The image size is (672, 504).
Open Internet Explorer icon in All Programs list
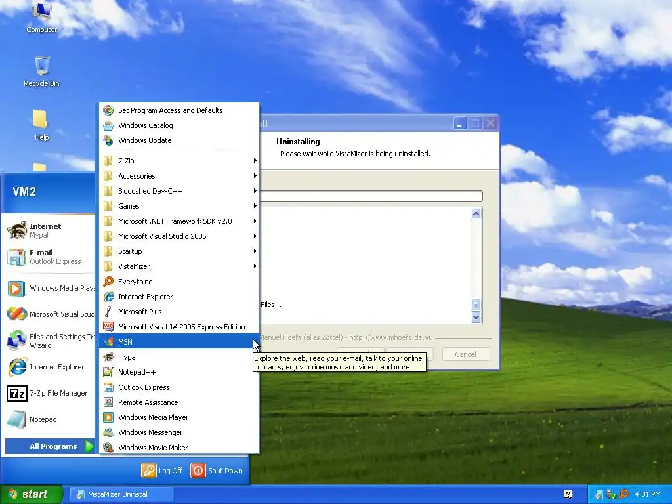[108, 297]
